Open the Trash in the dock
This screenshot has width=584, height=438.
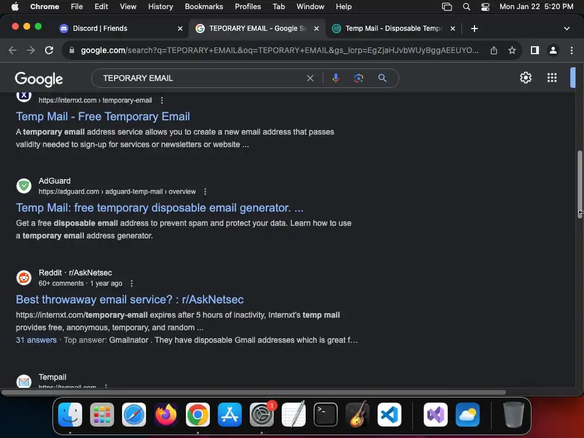tap(514, 415)
